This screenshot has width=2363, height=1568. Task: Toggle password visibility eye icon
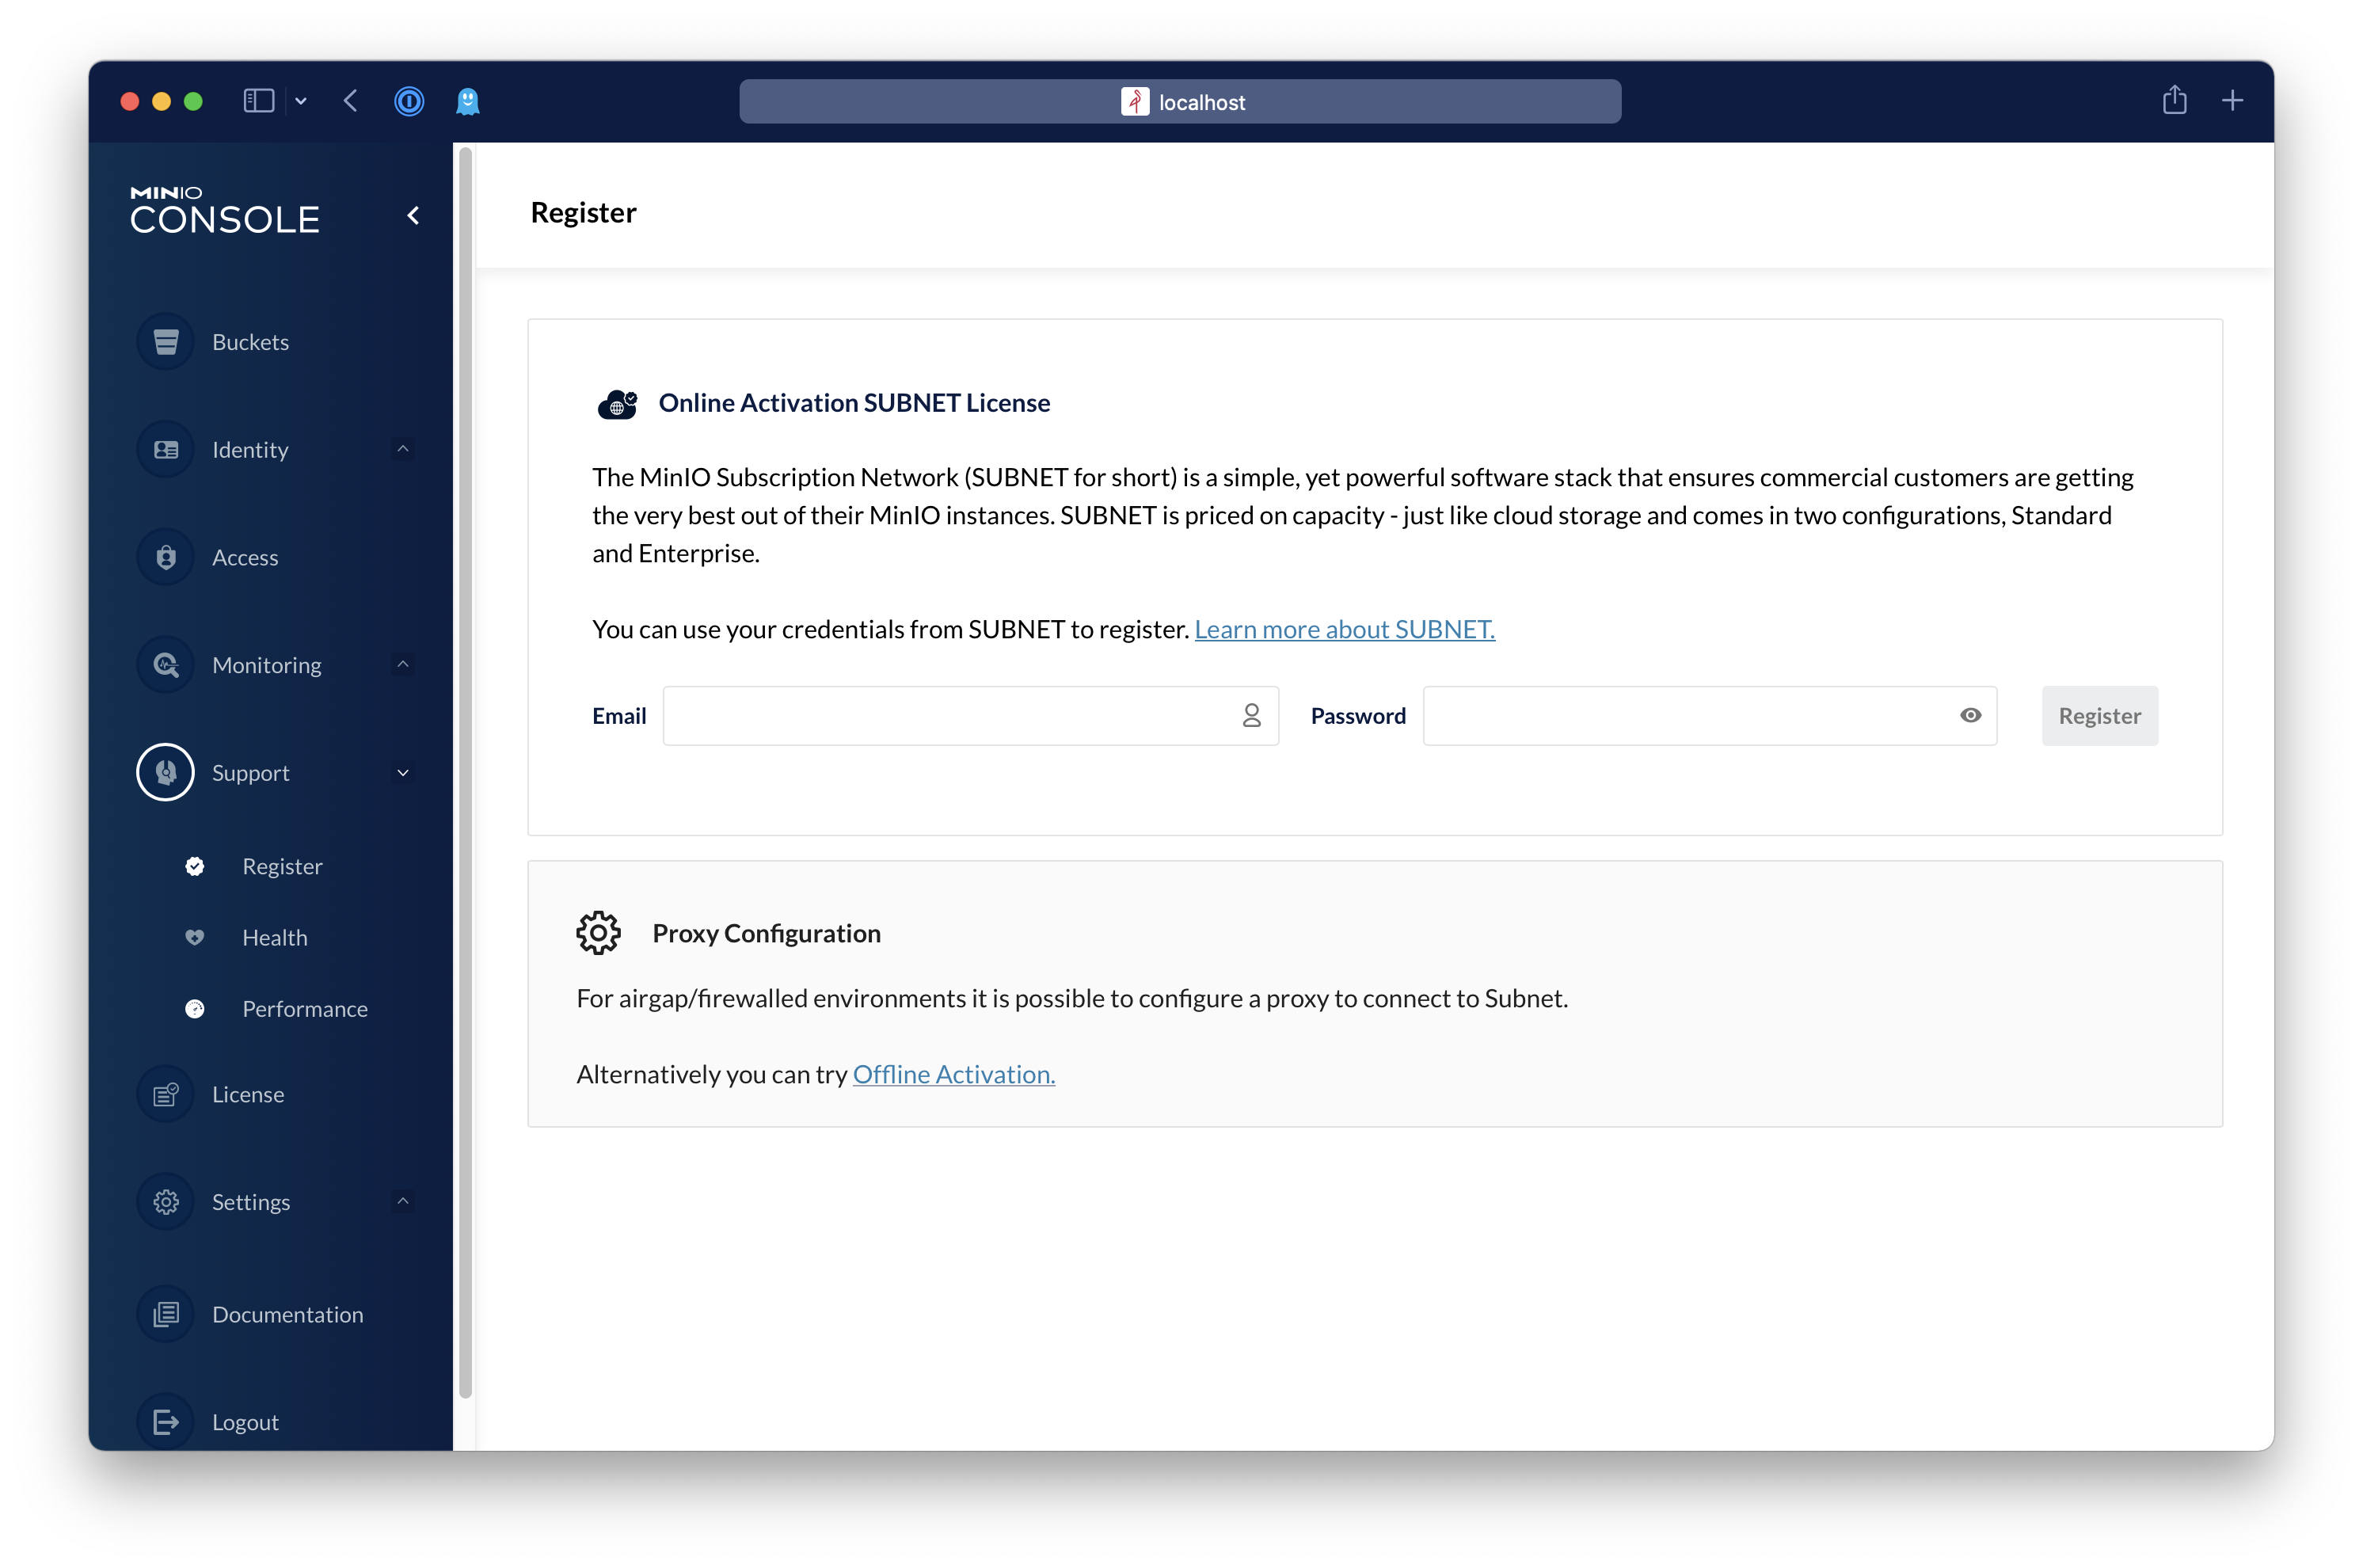[1971, 716]
